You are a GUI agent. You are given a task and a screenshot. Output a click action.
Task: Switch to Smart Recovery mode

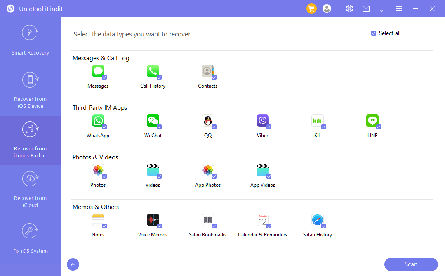[31, 40]
